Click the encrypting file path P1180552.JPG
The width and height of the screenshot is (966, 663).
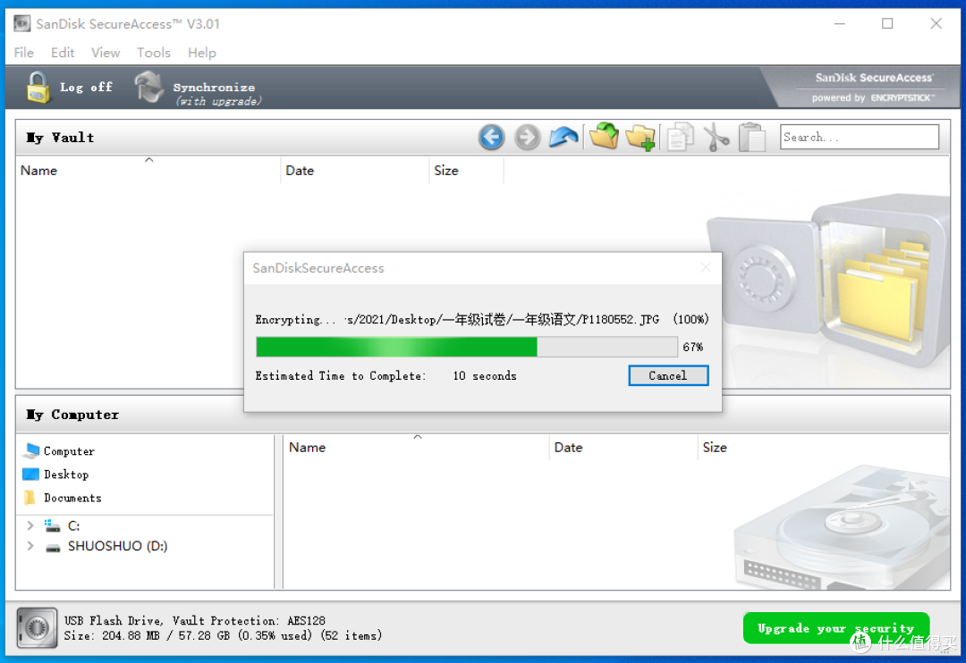click(502, 320)
